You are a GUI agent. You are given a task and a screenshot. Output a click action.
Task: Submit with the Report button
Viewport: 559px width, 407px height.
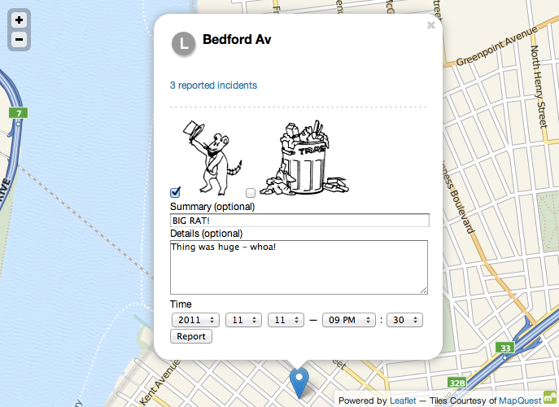coord(191,336)
